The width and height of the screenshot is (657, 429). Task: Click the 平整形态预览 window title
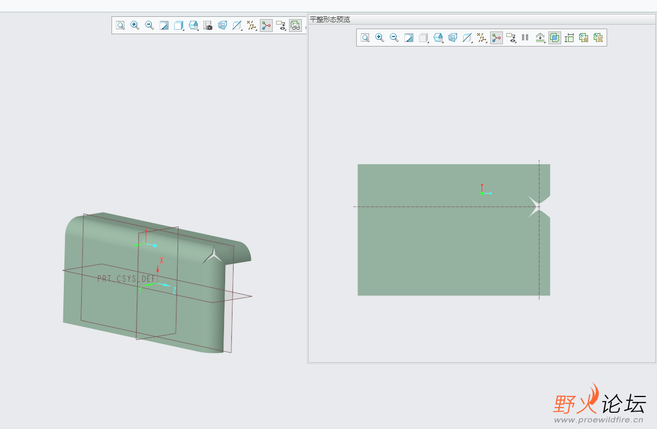[330, 19]
